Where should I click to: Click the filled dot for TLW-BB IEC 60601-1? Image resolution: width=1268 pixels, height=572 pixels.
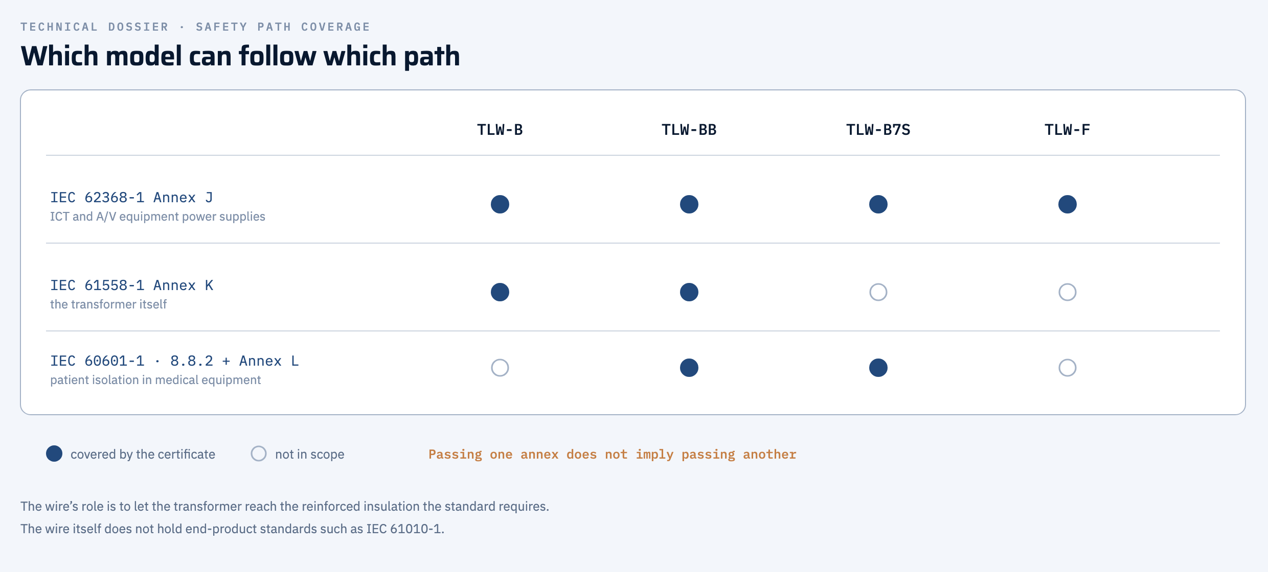click(x=689, y=368)
